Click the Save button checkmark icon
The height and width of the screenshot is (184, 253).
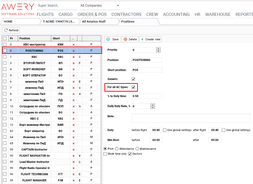pyautogui.click(x=108, y=39)
